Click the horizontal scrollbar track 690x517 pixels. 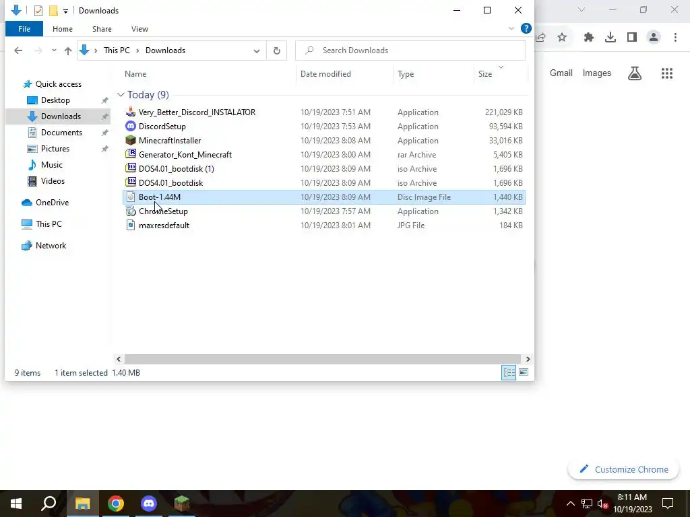(323, 359)
